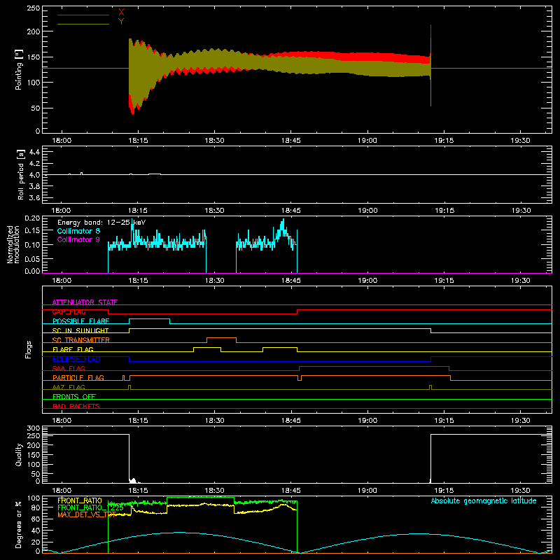Image resolution: width=560 pixels, height=560 pixels.
Task: Click the PARTICLE_FLAG label
Action: (x=78, y=377)
